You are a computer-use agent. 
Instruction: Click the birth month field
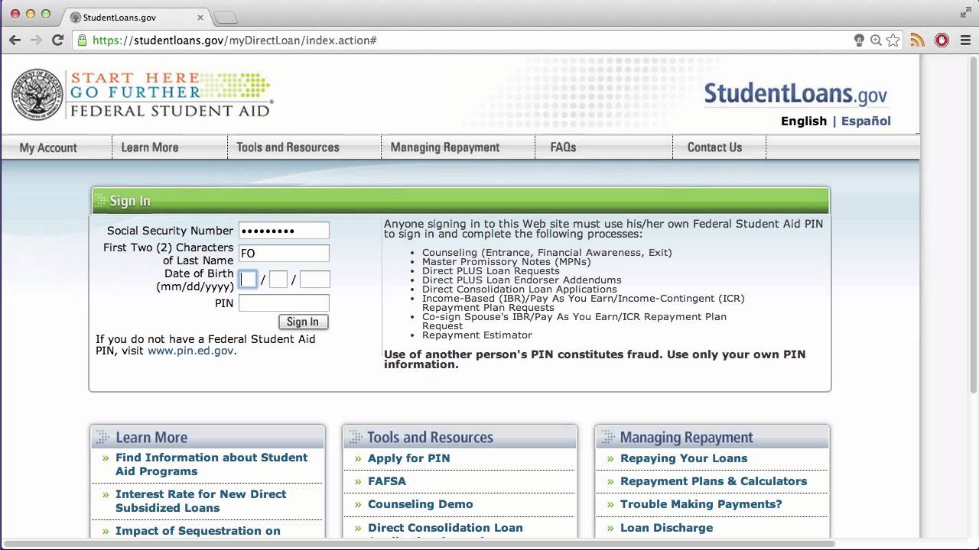[248, 280]
